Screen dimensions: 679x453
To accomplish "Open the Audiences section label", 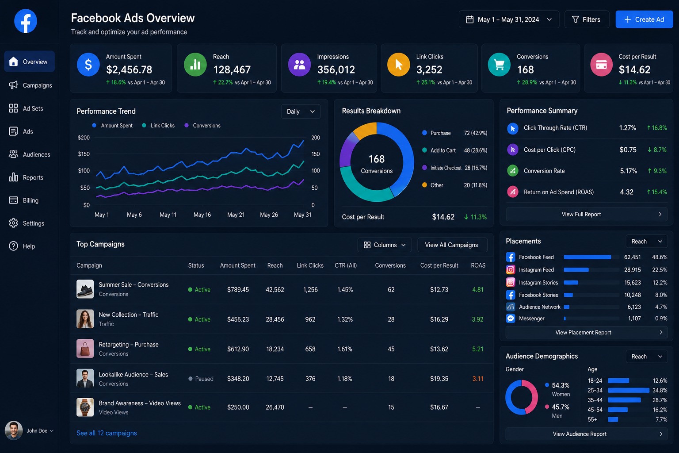I will [37, 154].
